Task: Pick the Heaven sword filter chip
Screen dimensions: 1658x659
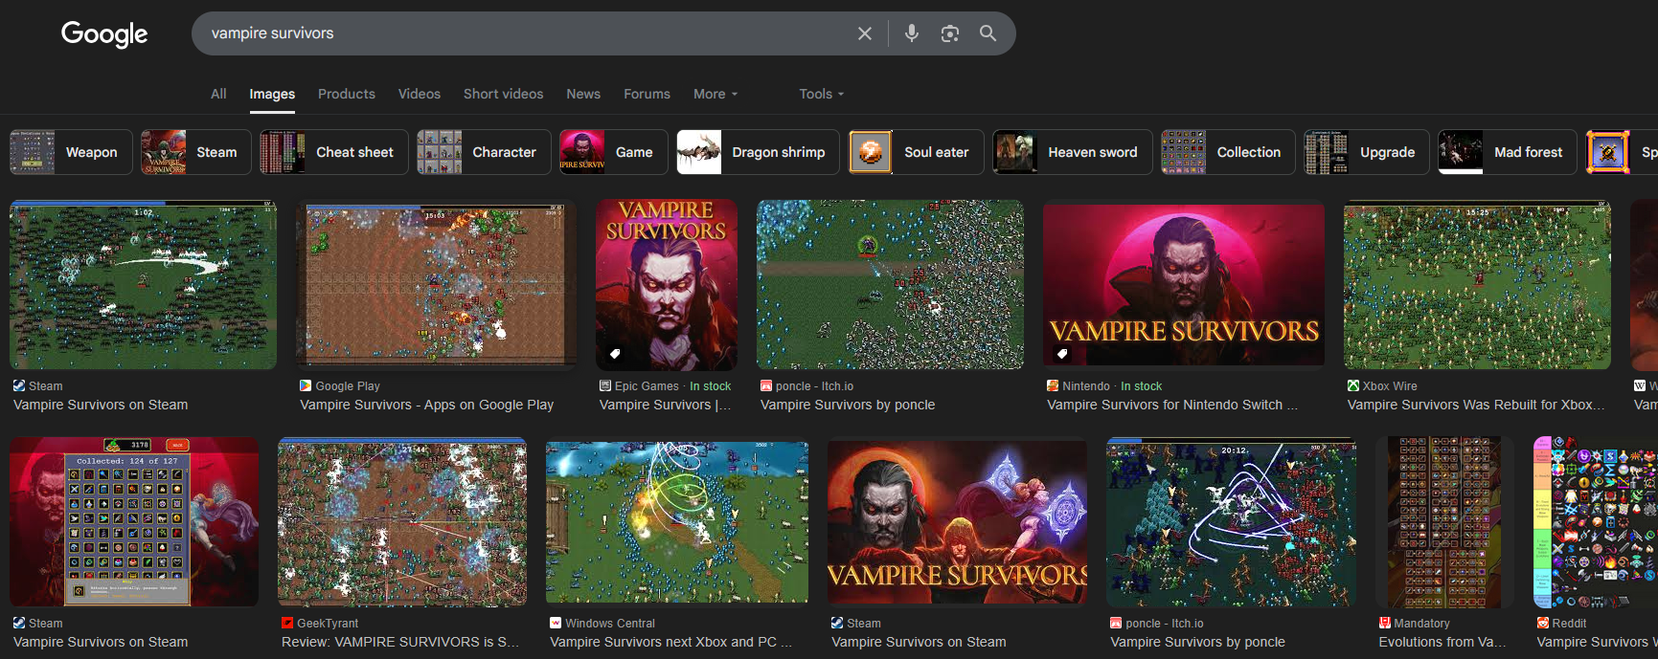Action: 1072,152
